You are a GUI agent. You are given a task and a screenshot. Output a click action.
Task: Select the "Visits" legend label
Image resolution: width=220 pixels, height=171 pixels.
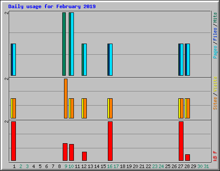click(x=215, y=84)
